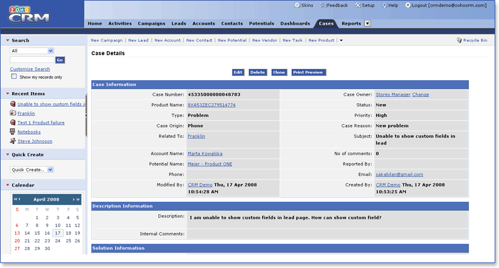The image size is (499, 268).
Task: Click the account icon next to Franklin
Action: click(13, 113)
